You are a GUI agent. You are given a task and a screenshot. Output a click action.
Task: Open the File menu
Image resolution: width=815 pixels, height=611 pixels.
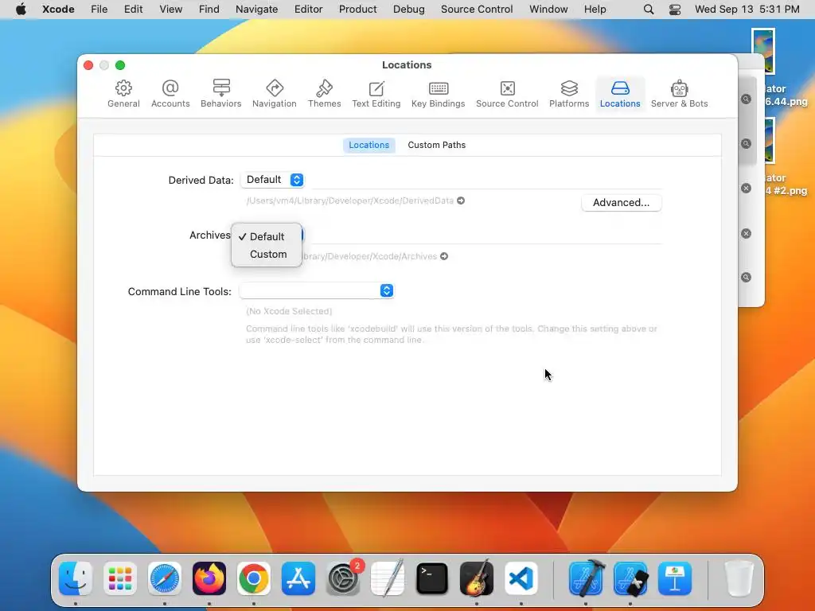click(x=99, y=10)
